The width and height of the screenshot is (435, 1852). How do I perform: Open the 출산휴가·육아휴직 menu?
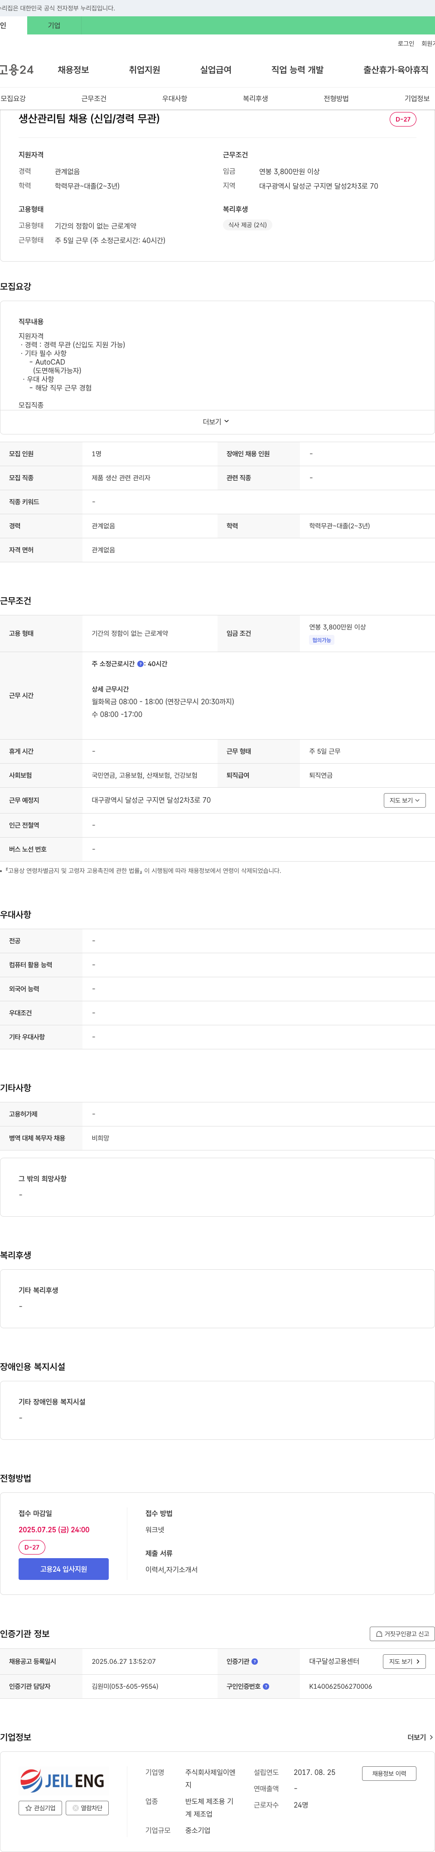[396, 70]
